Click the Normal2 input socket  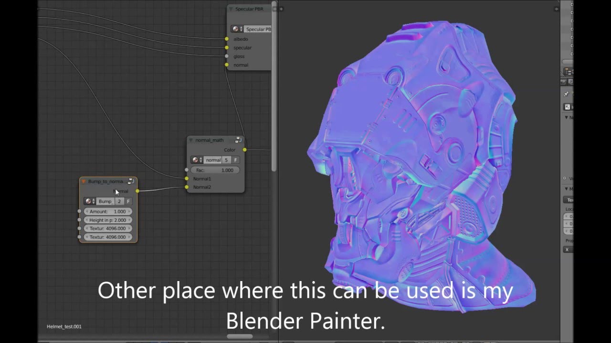[x=187, y=187]
